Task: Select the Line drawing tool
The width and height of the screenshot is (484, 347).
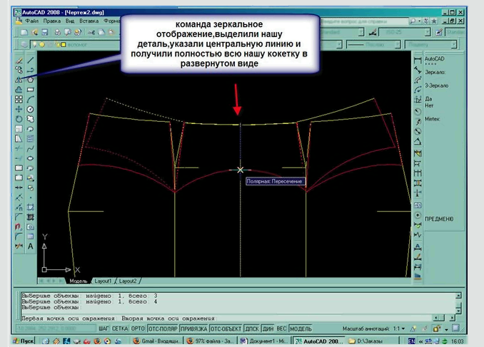Action: (x=31, y=61)
